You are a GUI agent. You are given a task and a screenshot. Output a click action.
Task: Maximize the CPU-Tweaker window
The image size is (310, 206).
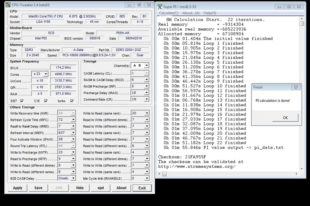coord(139,5)
